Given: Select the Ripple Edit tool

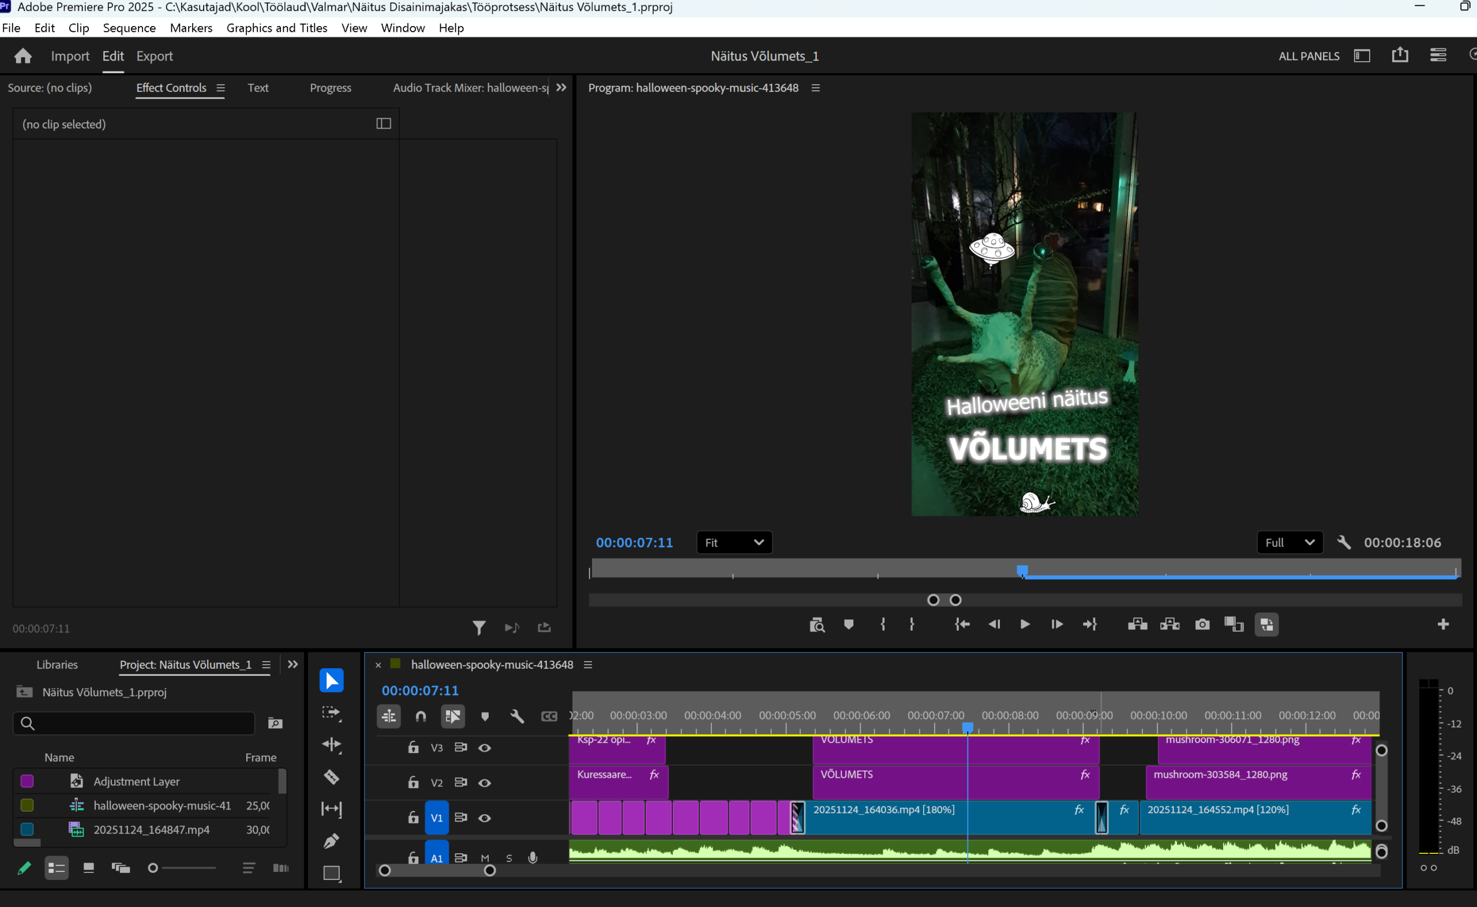Looking at the screenshot, I should click(x=331, y=745).
